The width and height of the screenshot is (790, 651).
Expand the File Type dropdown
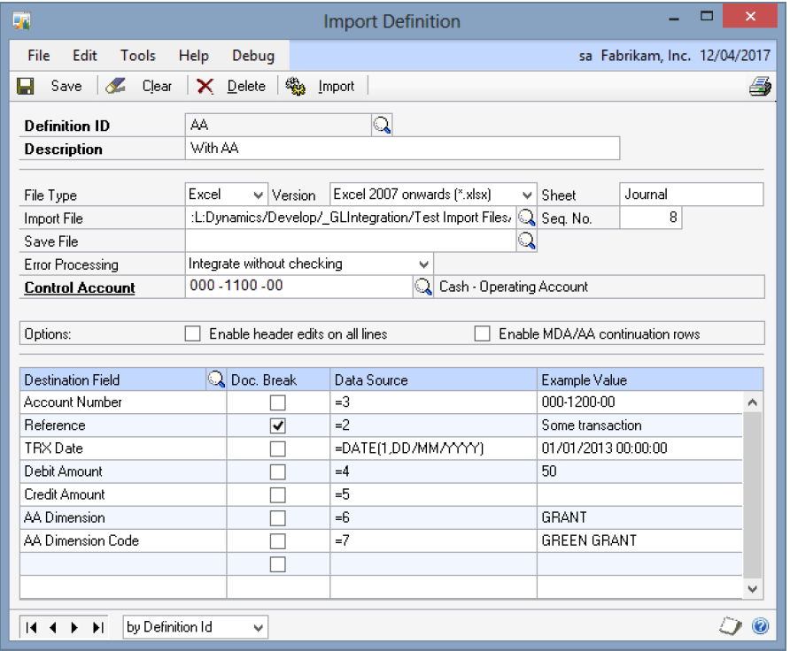(258, 195)
